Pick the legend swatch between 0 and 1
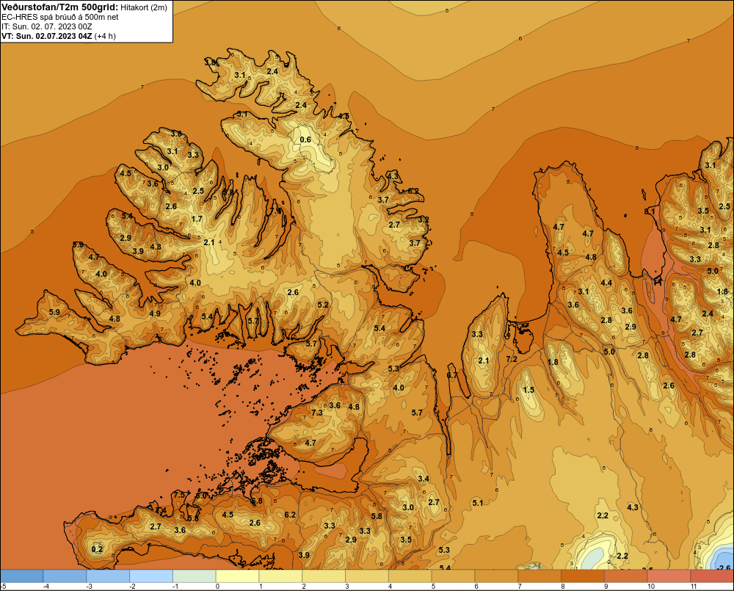 pyautogui.click(x=237, y=576)
